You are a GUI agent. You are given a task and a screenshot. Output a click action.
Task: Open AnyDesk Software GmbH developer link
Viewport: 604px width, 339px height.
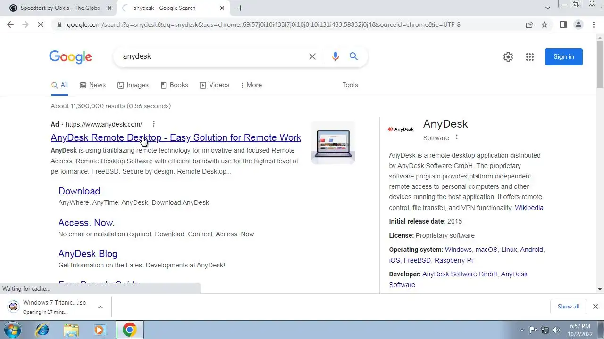pos(460,274)
